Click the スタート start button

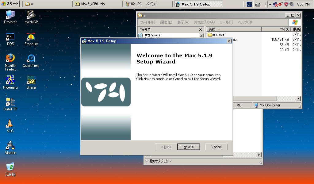(10, 4)
